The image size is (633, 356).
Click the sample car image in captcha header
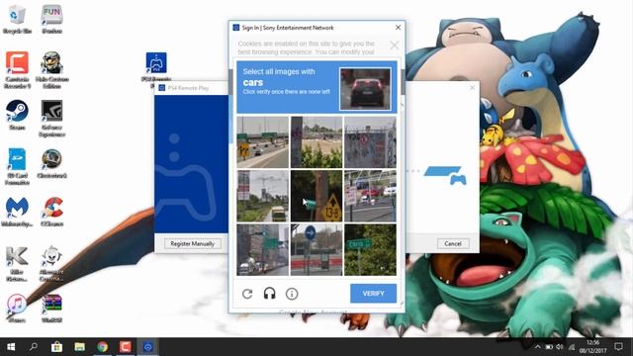pyautogui.click(x=365, y=89)
